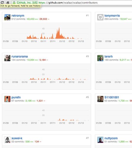Click S11001001's 62 commits text
Image resolution: width=132 pixels, height=148 pixels.
point(111,101)
